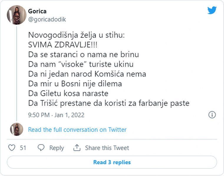Click the reply speech bubble icon

click(x=42, y=148)
